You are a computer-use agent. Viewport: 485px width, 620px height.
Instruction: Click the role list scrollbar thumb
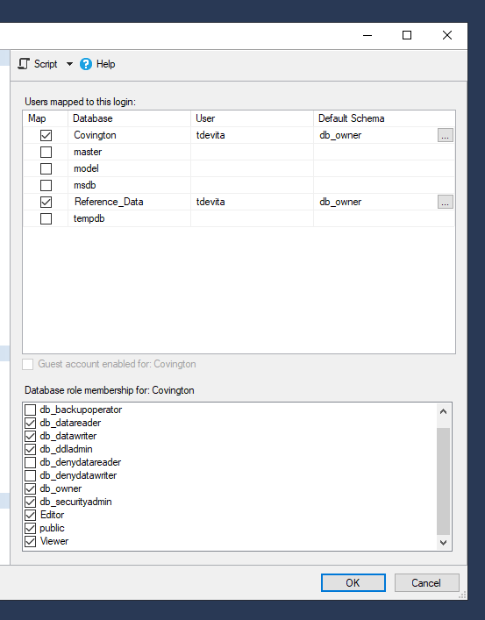[x=443, y=481]
